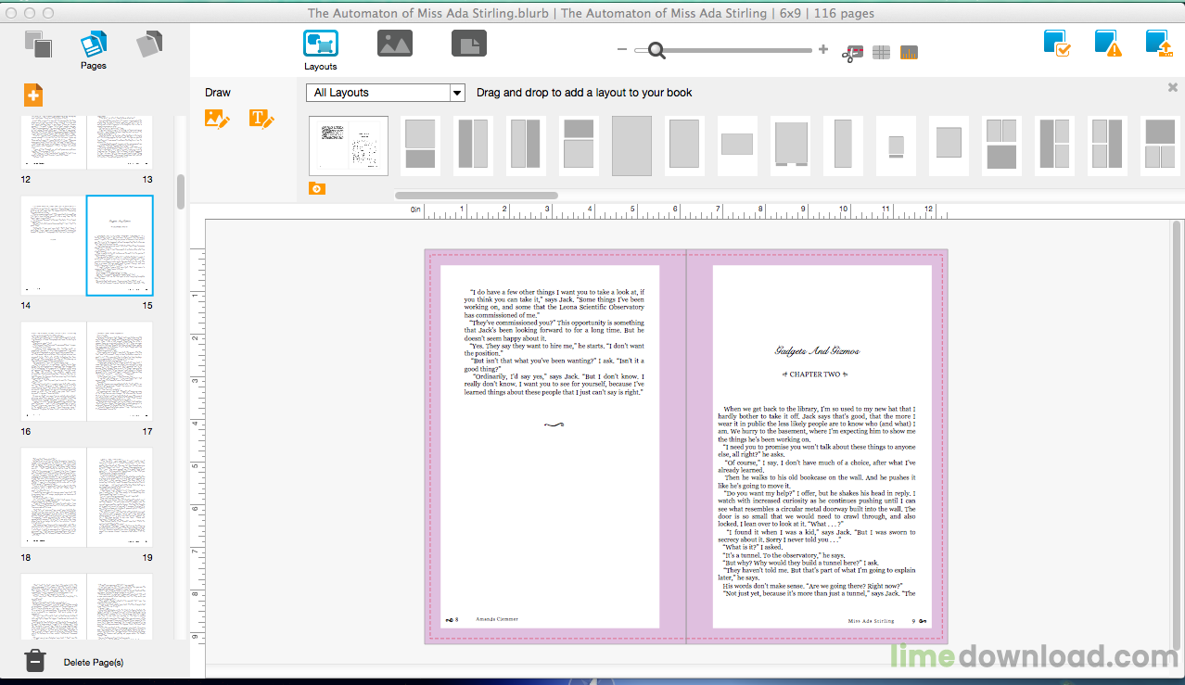This screenshot has height=685, width=1185.
Task: Choose the small centered landscape image layout
Action: tap(737, 146)
